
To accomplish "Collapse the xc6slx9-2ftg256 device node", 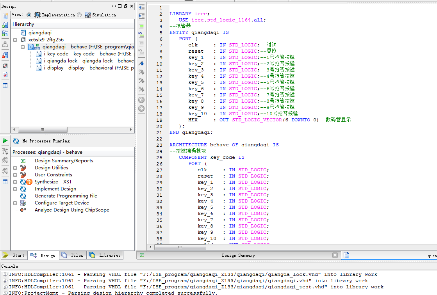I will 15,40.
